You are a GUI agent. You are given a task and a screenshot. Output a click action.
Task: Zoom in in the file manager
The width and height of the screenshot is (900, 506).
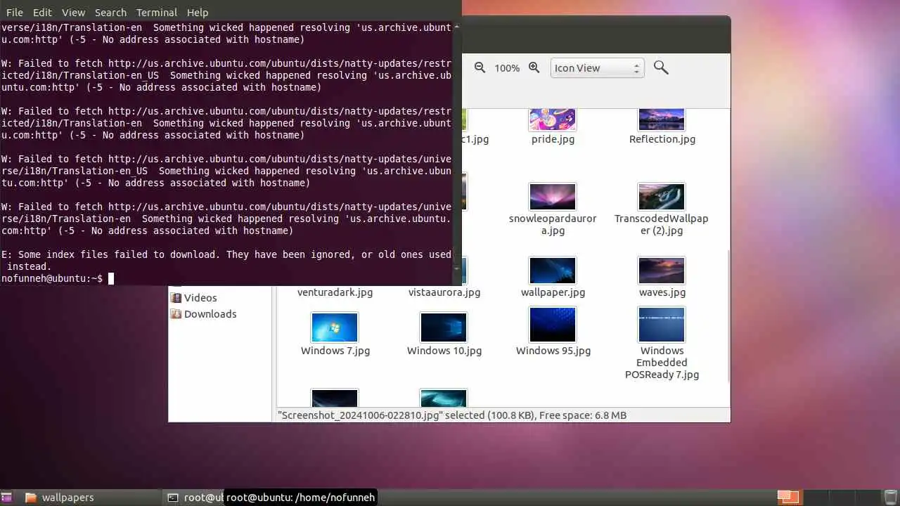pos(534,67)
